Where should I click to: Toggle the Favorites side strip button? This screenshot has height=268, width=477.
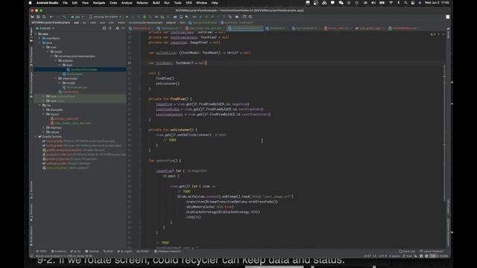(x=31, y=213)
